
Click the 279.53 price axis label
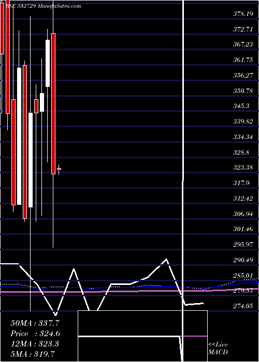tap(243, 291)
